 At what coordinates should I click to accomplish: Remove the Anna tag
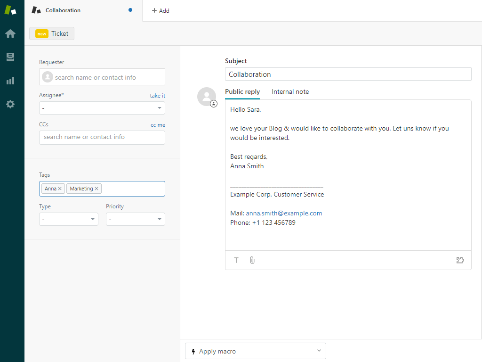click(x=60, y=189)
